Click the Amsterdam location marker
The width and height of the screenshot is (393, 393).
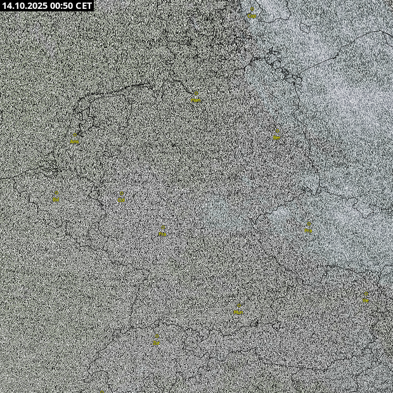[x=75, y=135]
